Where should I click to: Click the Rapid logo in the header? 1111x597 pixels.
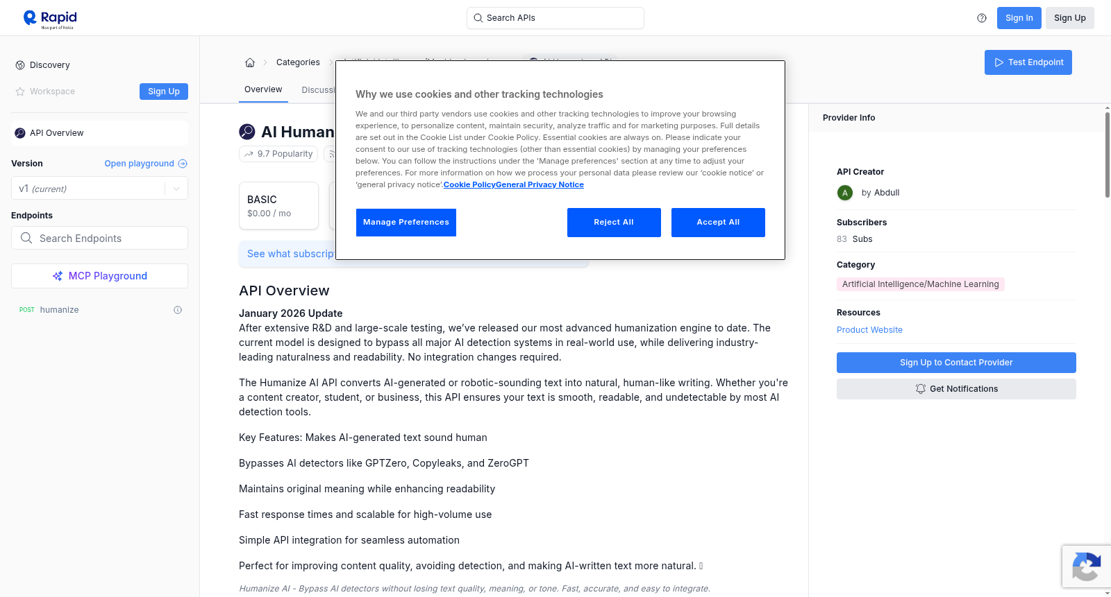click(50, 19)
